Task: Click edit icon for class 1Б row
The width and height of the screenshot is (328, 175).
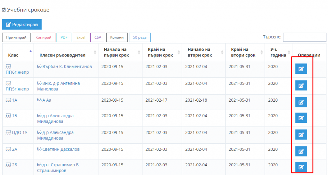Action: click(301, 118)
